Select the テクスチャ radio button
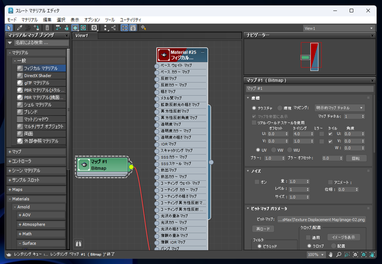 pos(254,108)
